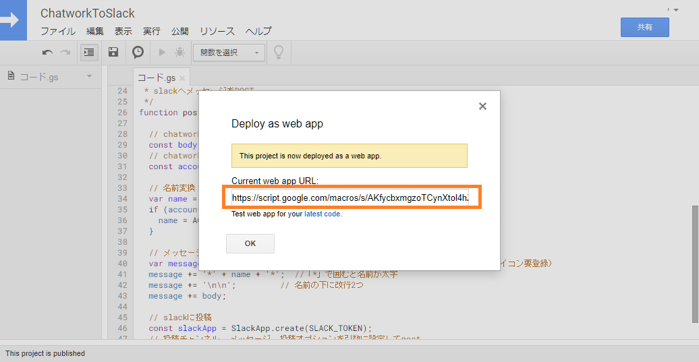The image size is (699, 362).
Task: Open the account dropdown arrow at top right
Action: point(676,10)
